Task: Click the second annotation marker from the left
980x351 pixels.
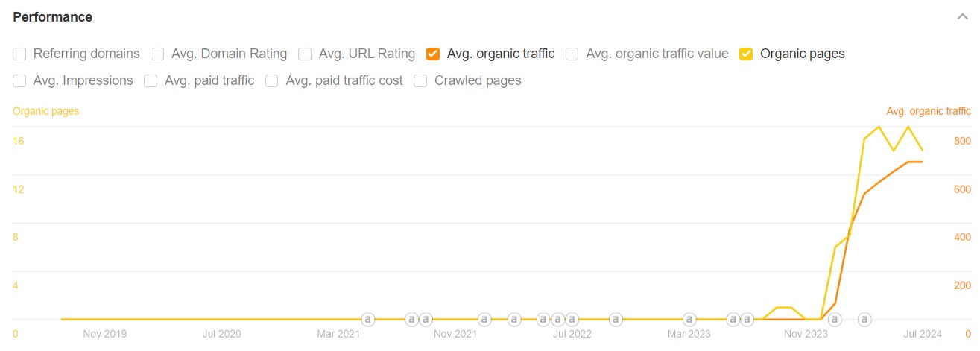Action: [x=411, y=320]
